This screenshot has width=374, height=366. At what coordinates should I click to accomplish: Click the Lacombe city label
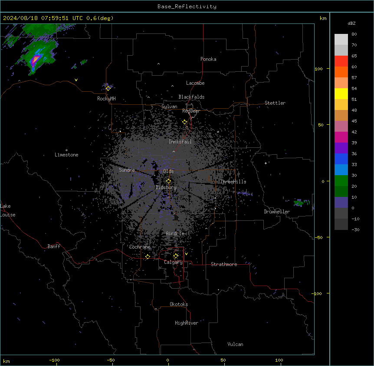(x=195, y=83)
